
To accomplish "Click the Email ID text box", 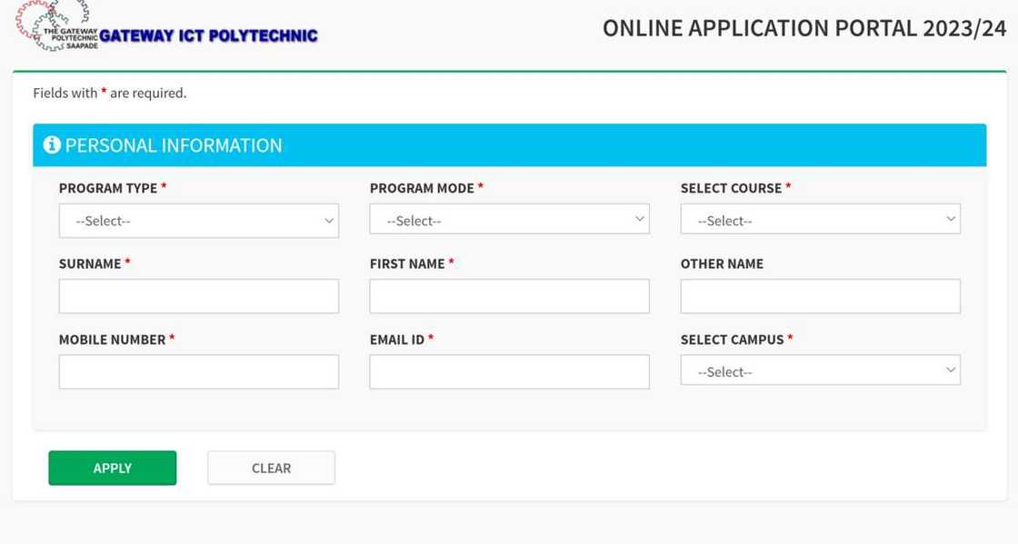I will [x=509, y=371].
